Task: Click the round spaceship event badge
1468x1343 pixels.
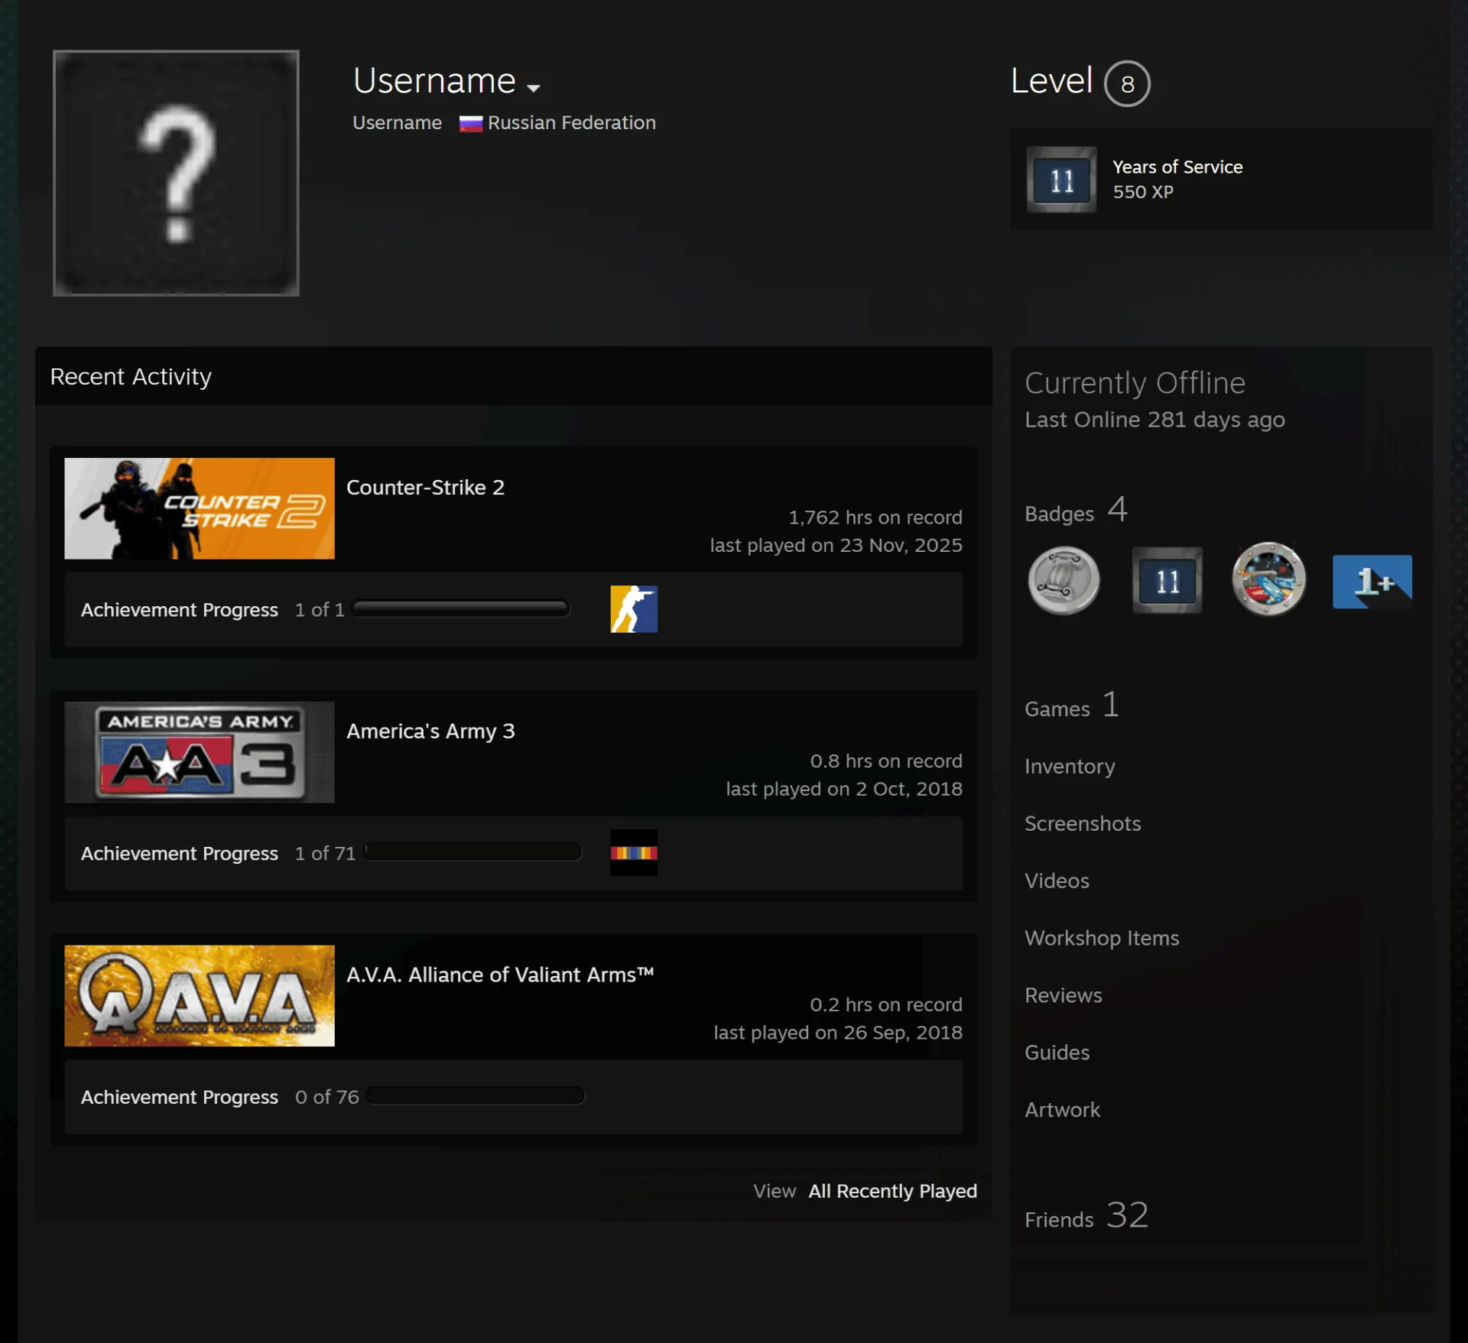Action: coord(1268,579)
